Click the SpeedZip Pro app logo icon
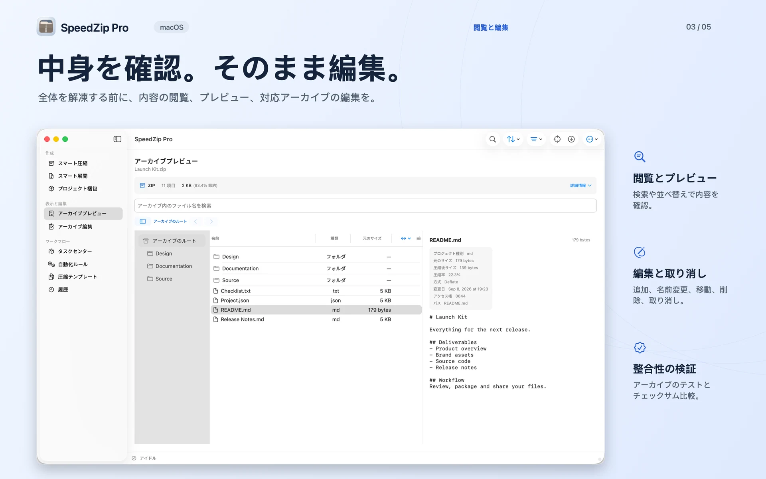 coord(46,27)
